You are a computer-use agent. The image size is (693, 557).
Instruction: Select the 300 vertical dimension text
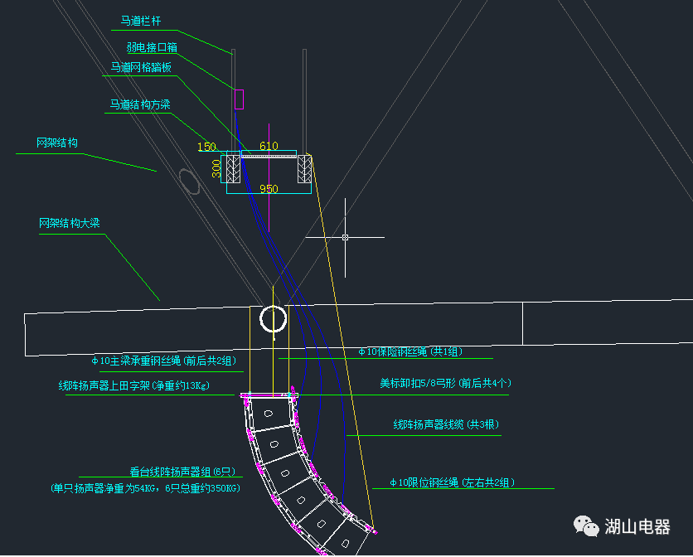tap(216, 169)
